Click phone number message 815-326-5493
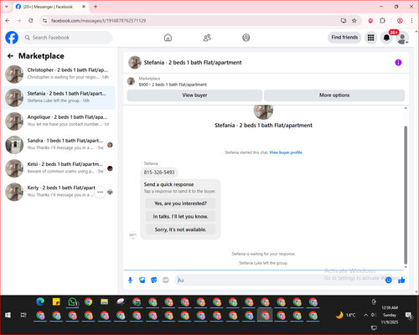Screen dimensions: 419x335 (x=159, y=173)
